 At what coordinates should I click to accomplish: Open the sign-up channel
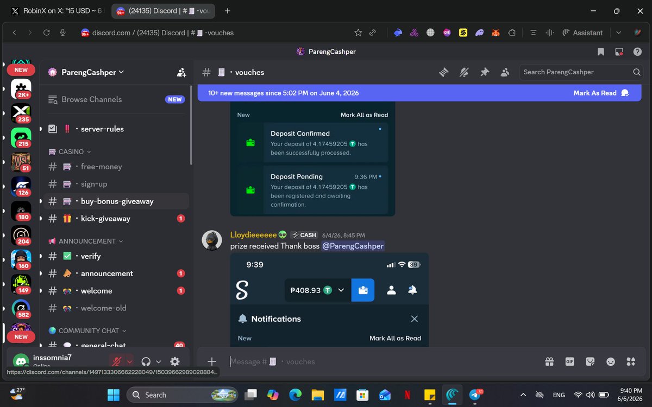click(116, 184)
